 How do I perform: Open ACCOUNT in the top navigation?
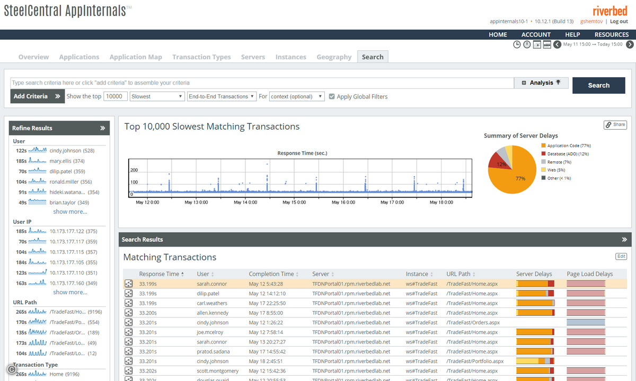536,34
